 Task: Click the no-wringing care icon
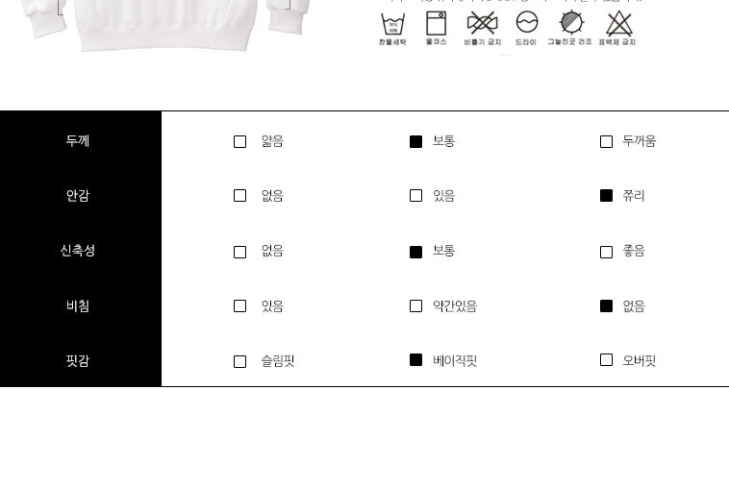[482, 23]
